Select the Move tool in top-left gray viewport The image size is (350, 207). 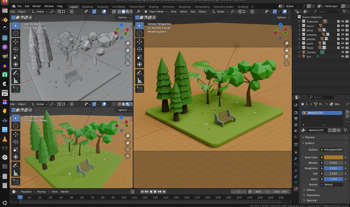click(x=16, y=42)
